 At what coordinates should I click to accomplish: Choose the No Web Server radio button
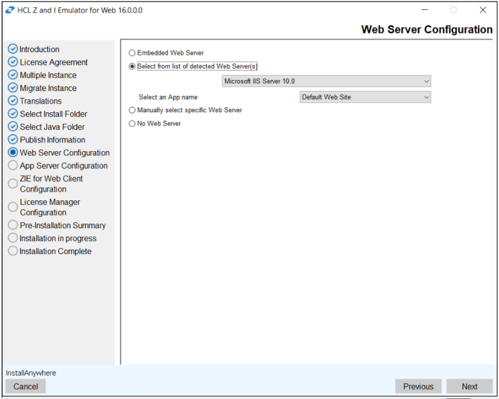tap(132, 123)
